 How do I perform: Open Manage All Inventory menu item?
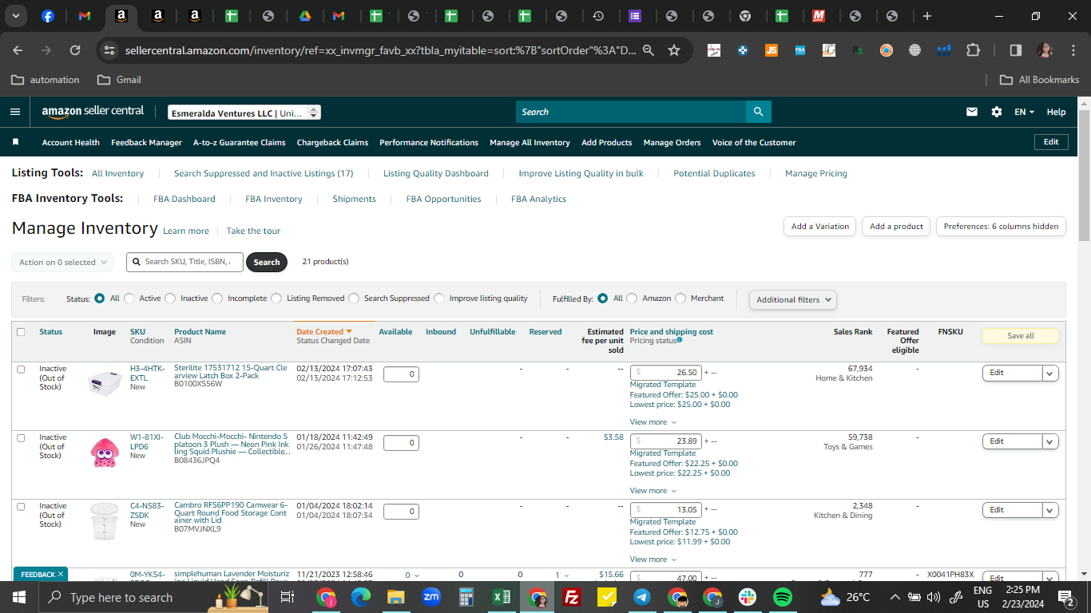tap(530, 142)
